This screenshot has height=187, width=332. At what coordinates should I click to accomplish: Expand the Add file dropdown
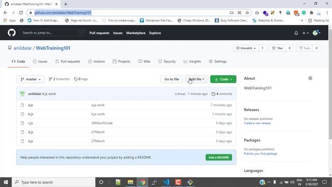pos(197,79)
